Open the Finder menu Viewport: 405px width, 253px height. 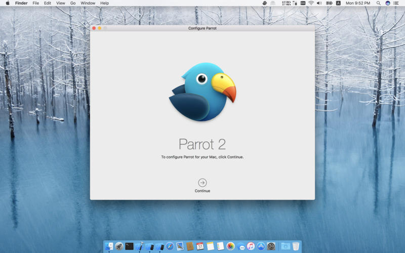click(21, 3)
